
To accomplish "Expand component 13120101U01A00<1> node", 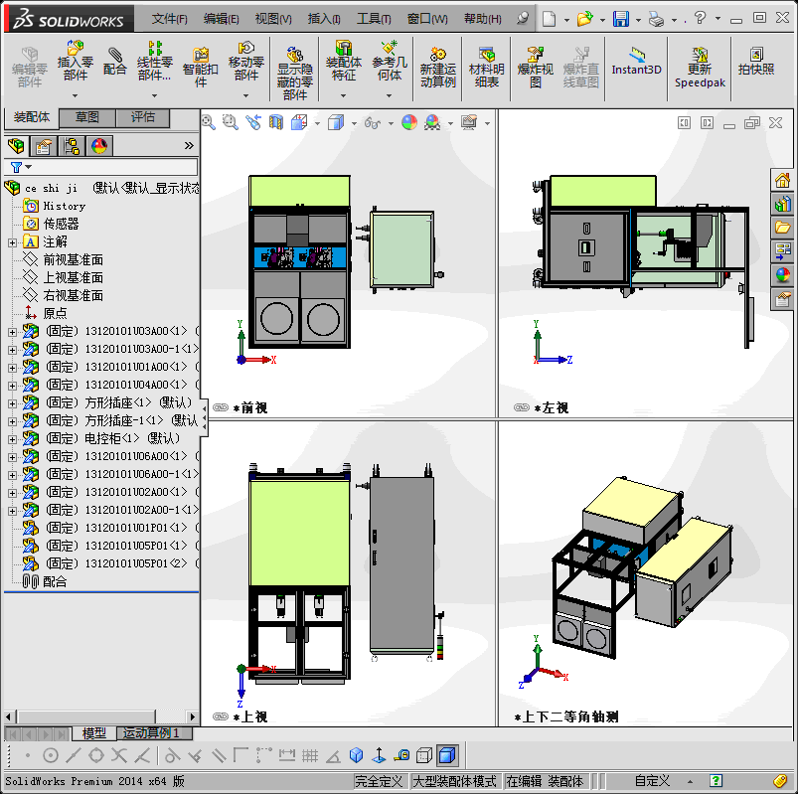I will click(12, 368).
